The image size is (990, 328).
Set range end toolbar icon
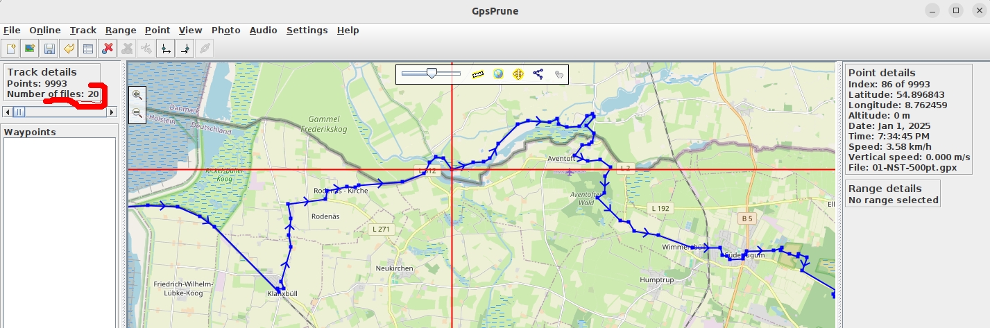pyautogui.click(x=185, y=48)
